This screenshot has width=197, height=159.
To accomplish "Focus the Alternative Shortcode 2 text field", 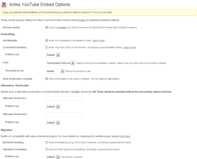I will click(x=64, y=115).
